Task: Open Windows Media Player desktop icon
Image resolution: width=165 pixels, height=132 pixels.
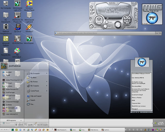Action: point(29,6)
